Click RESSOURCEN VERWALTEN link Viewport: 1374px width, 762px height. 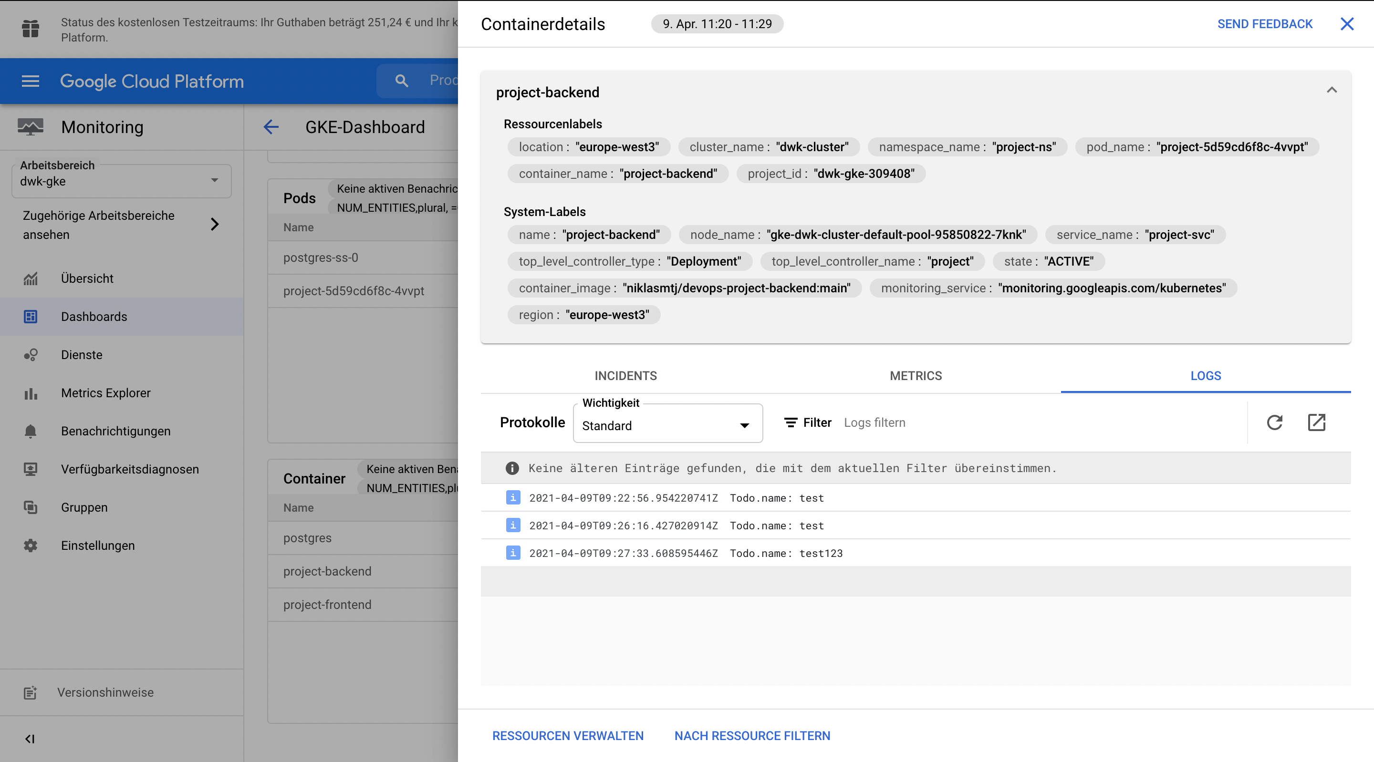(x=568, y=735)
